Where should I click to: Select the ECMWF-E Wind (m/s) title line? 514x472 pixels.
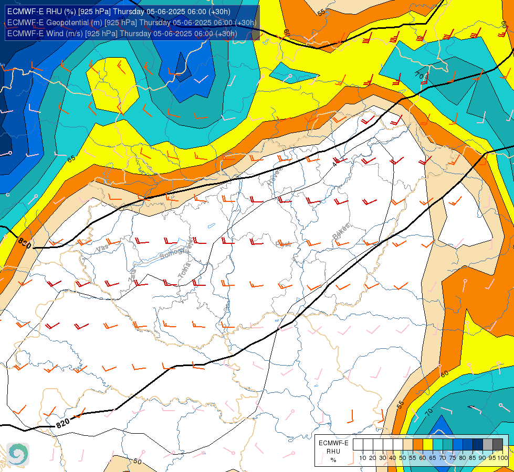click(x=122, y=34)
